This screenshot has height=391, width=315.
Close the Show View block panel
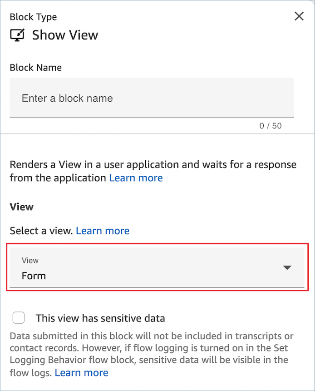(x=299, y=16)
